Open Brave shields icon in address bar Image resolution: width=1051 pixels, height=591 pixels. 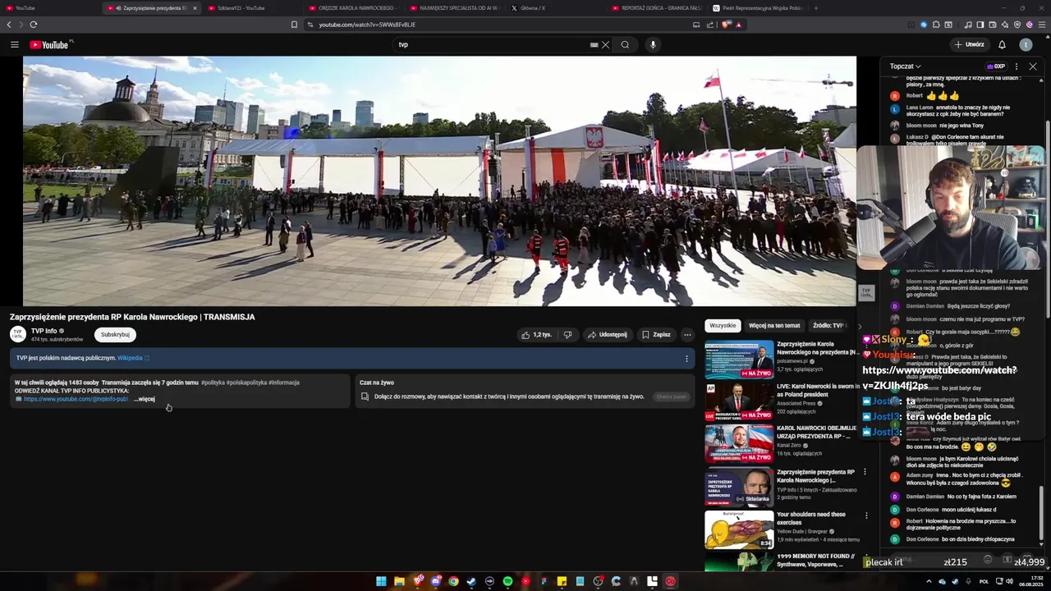pos(726,25)
